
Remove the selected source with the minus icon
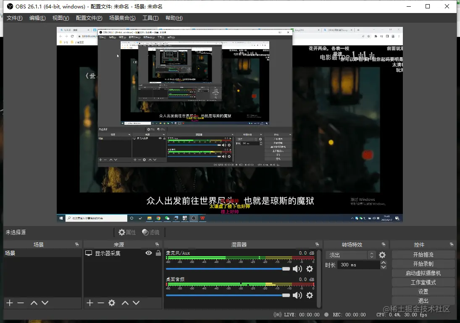(101, 303)
